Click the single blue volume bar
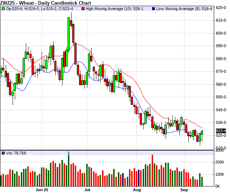The height and width of the screenshot is (193, 230). 123,180
